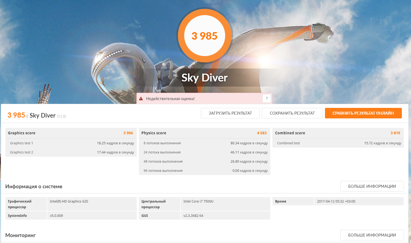
Task: Open БОЛЬШЕ ИНФОРМАЦИИ for Мониторинг section
Action: (372, 235)
